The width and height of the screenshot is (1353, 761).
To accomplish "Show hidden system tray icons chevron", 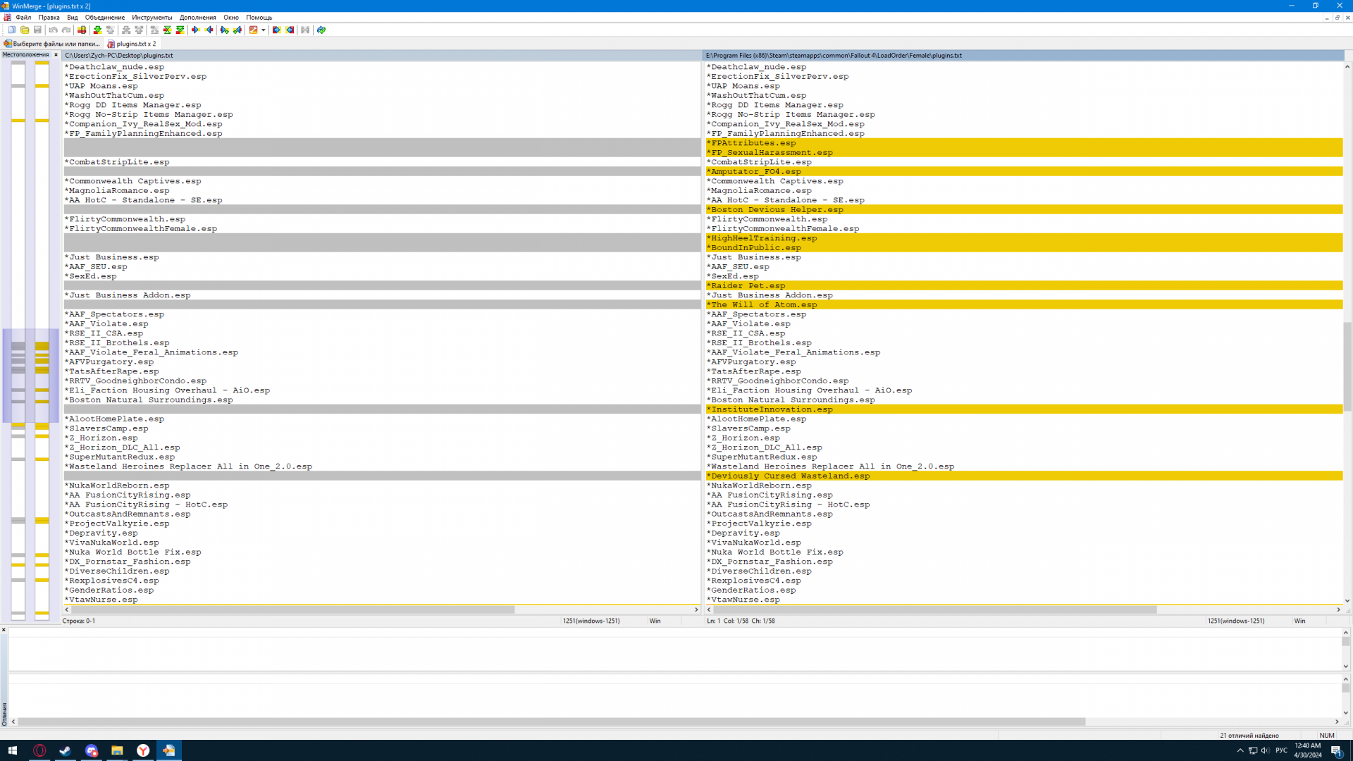I will (1240, 750).
